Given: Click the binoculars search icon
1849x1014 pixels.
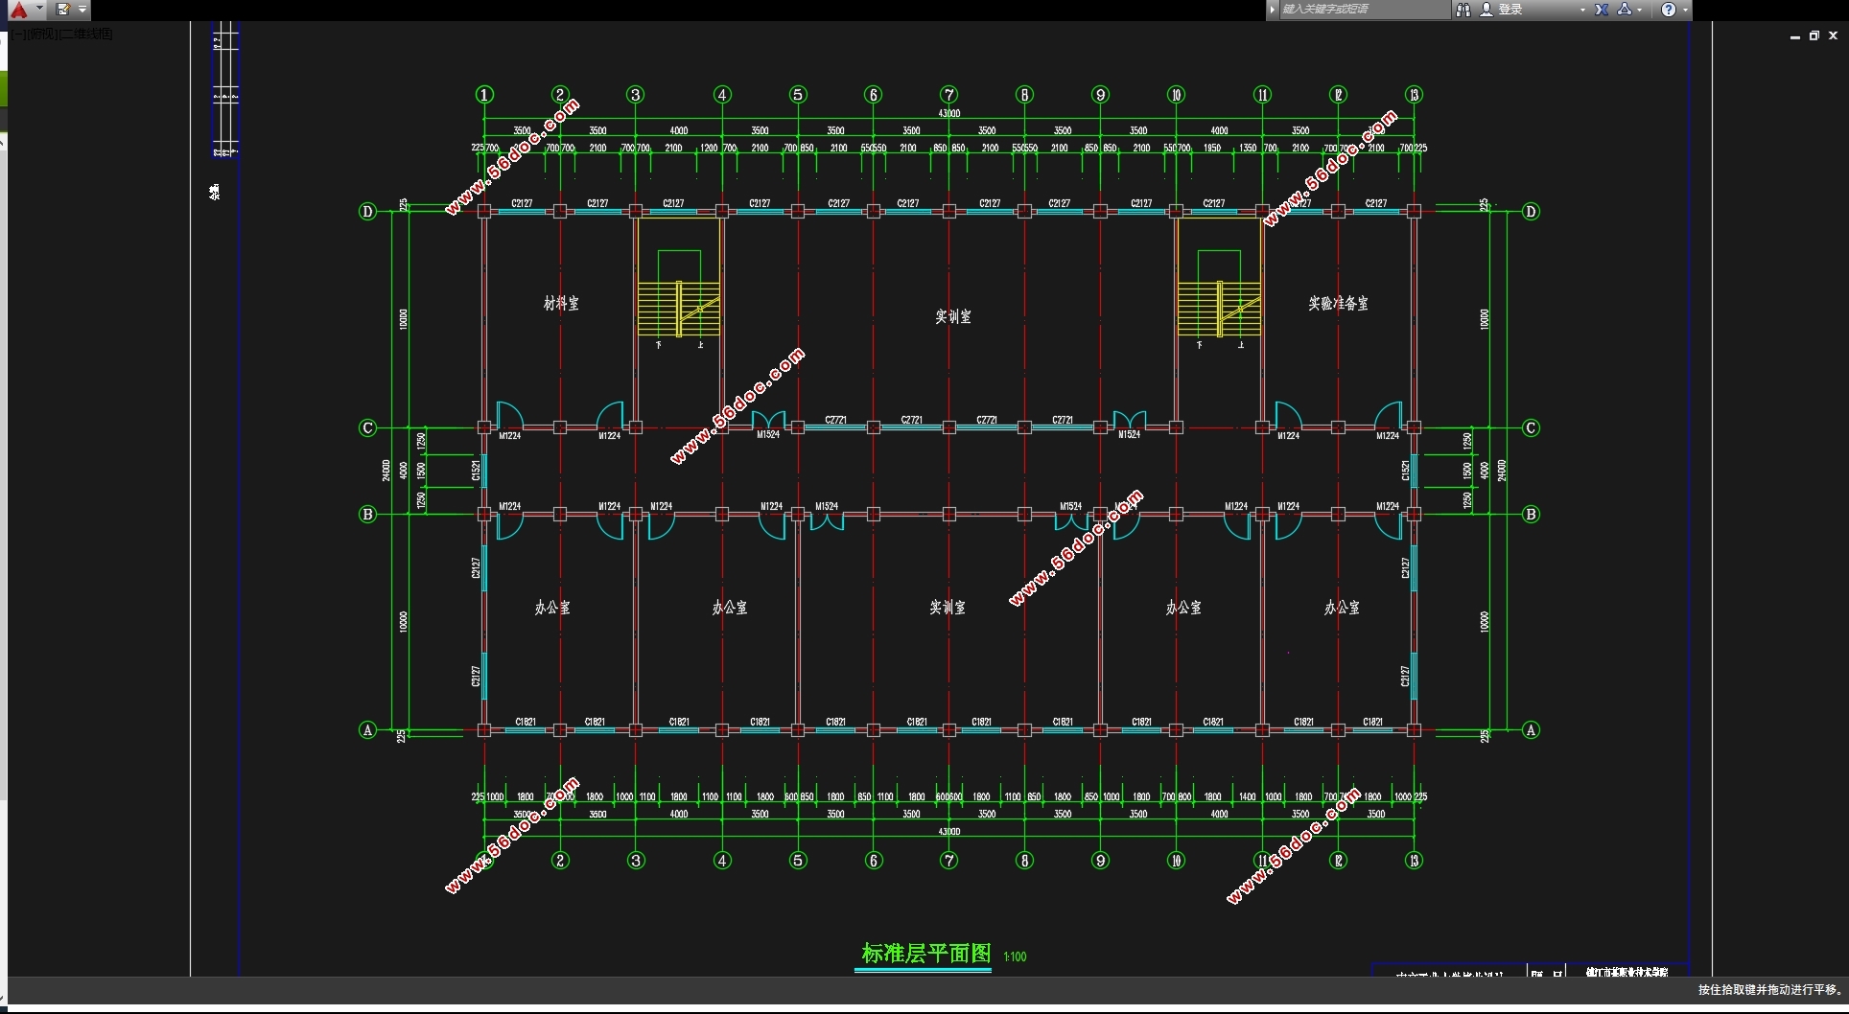Looking at the screenshot, I should coord(1463,10).
